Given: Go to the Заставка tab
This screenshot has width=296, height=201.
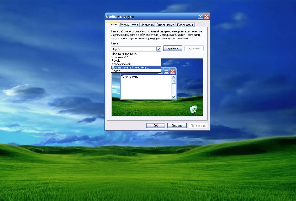Looking at the screenshot, I should coord(147,25).
